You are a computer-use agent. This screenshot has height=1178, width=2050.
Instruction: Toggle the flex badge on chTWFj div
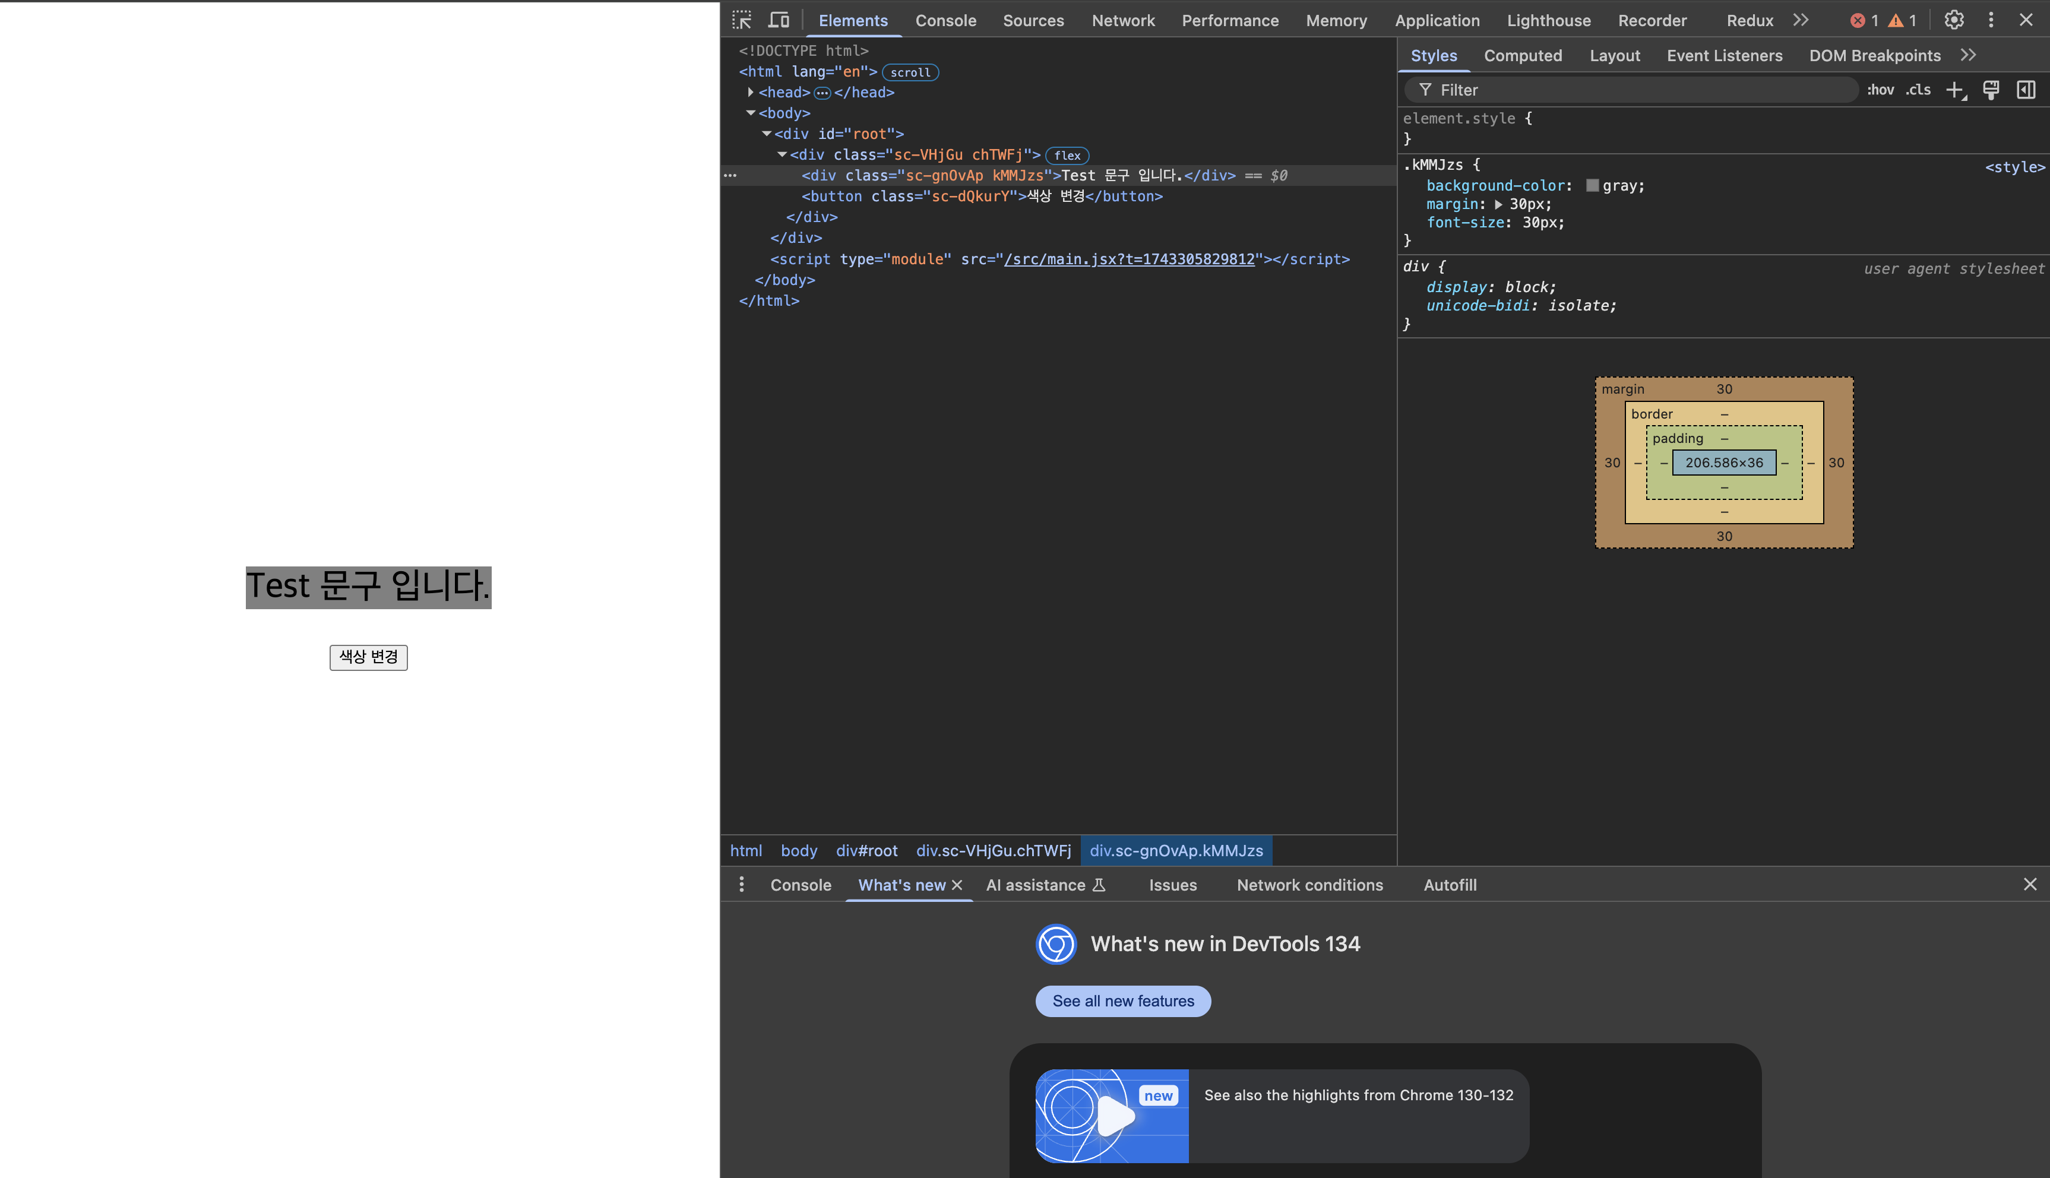(x=1067, y=156)
